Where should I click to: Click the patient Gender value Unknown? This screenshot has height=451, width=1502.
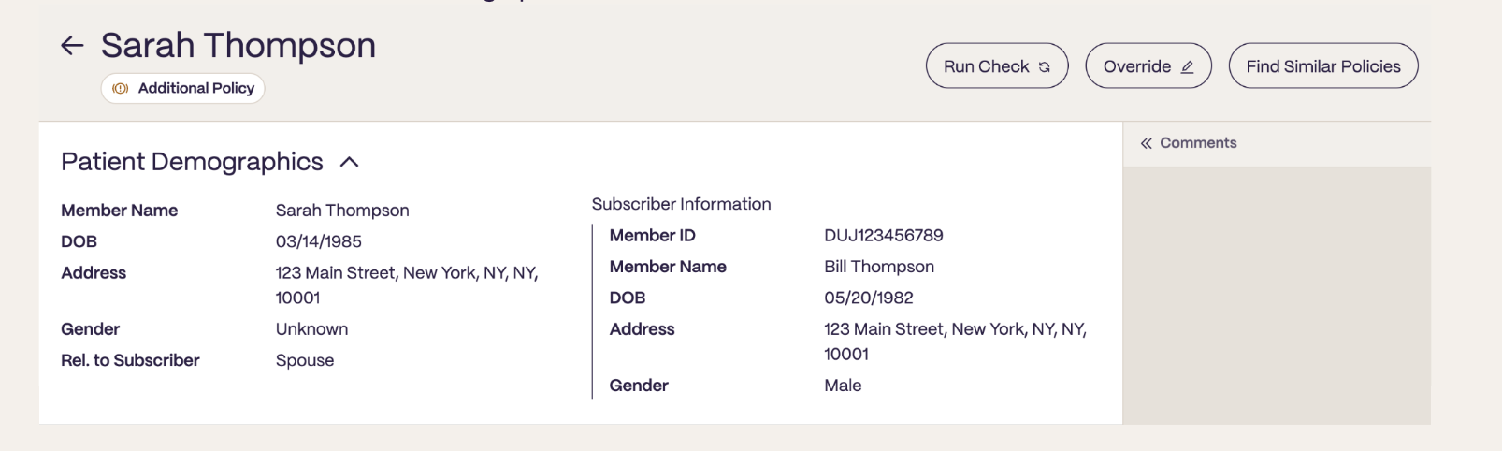coord(311,329)
